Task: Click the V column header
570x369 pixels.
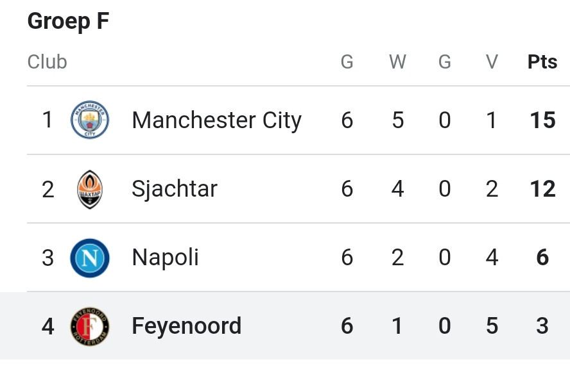Action: 492,61
